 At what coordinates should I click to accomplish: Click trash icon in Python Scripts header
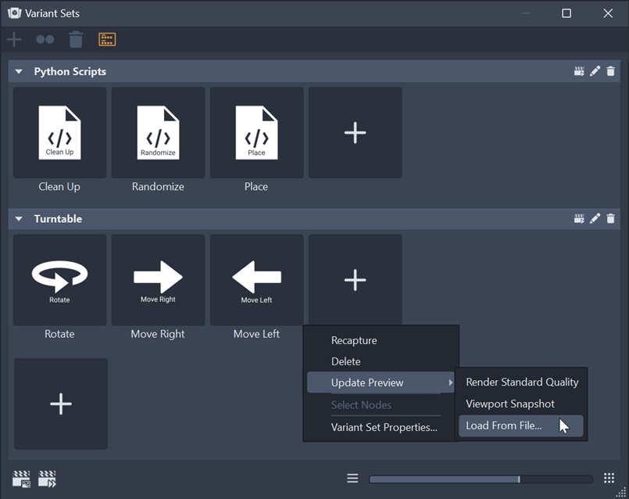coord(610,71)
